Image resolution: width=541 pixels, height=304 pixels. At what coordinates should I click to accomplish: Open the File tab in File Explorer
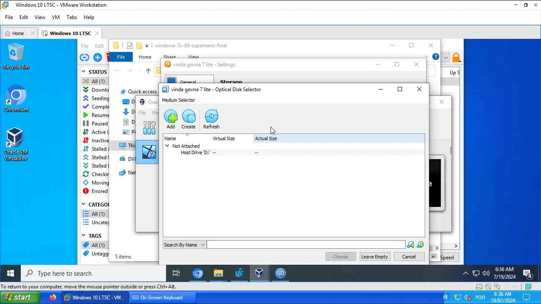tap(121, 57)
